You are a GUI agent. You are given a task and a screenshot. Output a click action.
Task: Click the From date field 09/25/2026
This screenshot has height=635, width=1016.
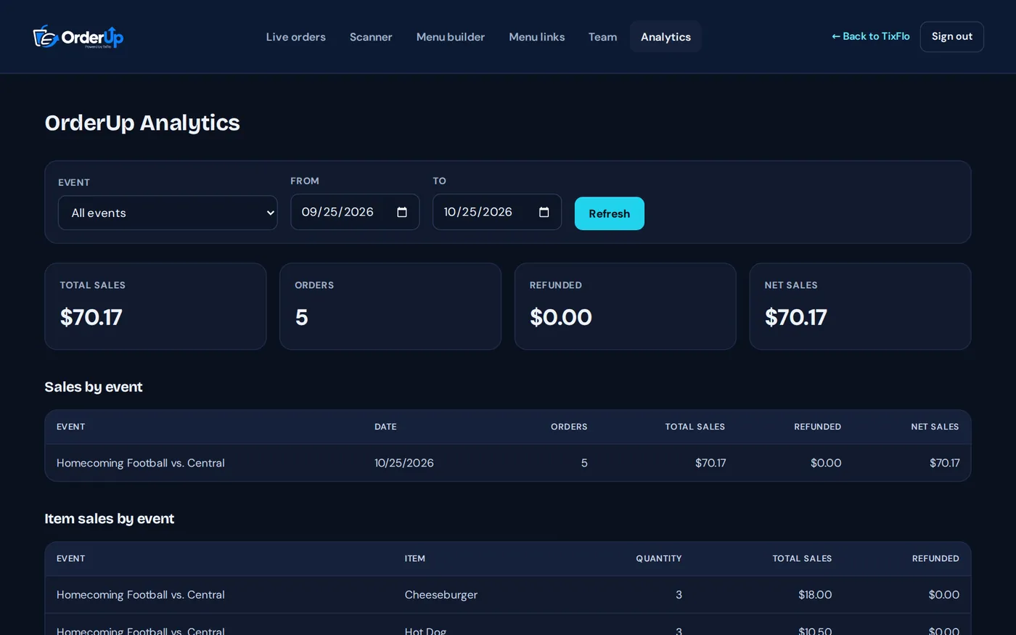click(x=355, y=212)
